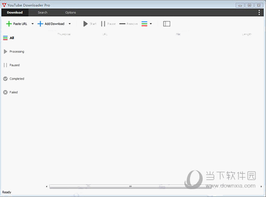266x197 pixels.
Task: Click the Paste URL button label
Action: pyautogui.click(x=20, y=24)
